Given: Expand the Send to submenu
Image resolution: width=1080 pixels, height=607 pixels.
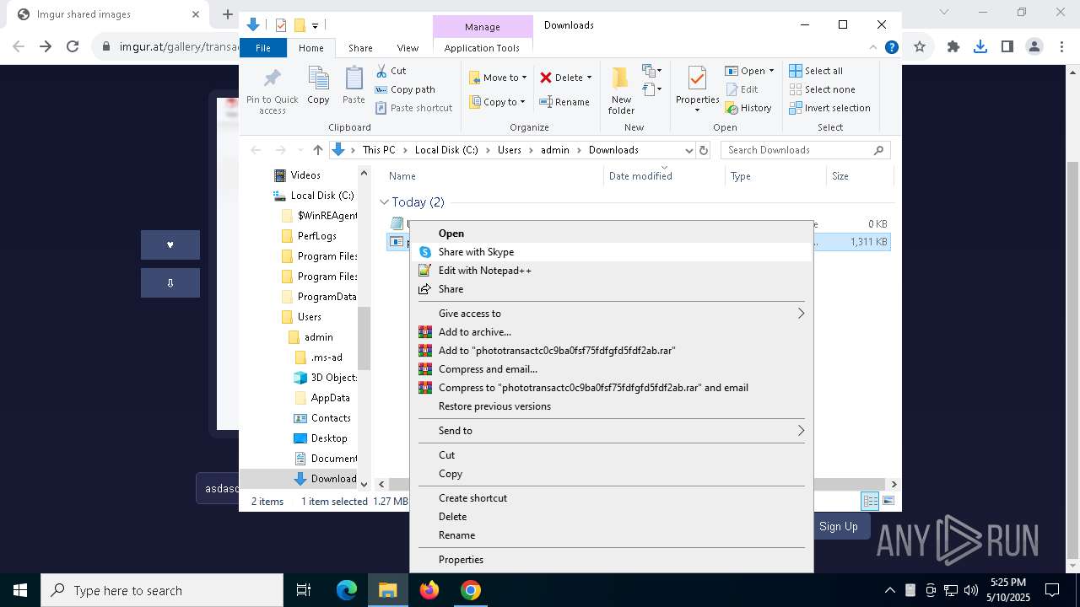Looking at the screenshot, I should 612,431.
